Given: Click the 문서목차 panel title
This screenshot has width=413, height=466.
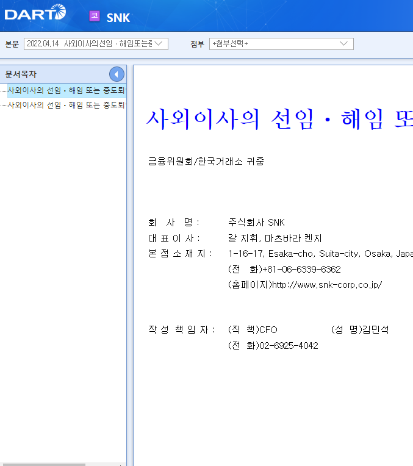Looking at the screenshot, I should click(x=21, y=74).
